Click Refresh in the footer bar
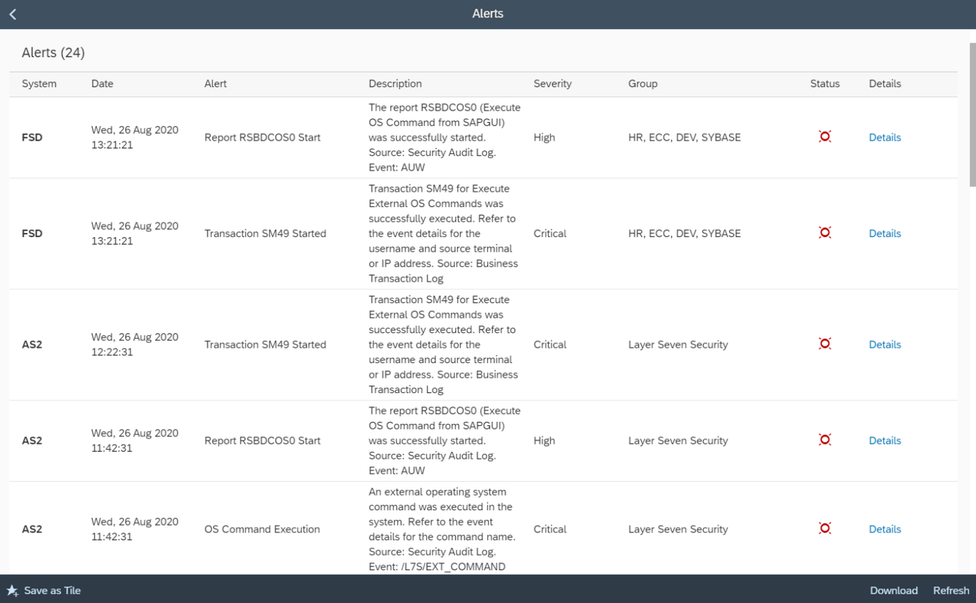976x603 pixels. pos(950,590)
